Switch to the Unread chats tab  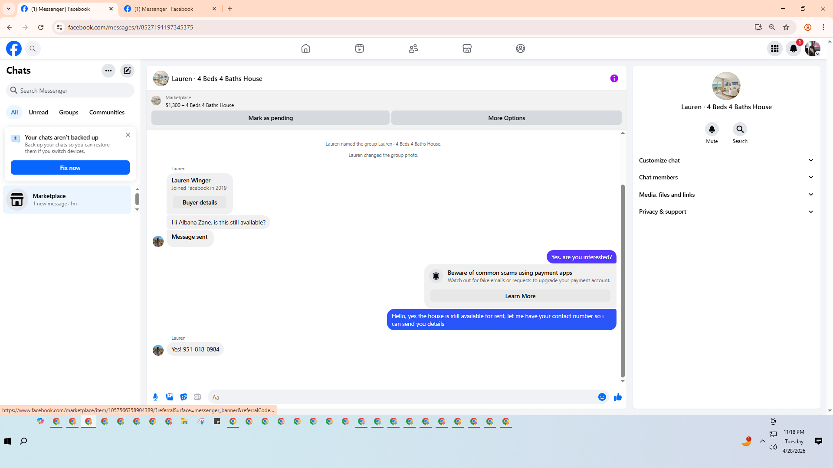coord(38,112)
